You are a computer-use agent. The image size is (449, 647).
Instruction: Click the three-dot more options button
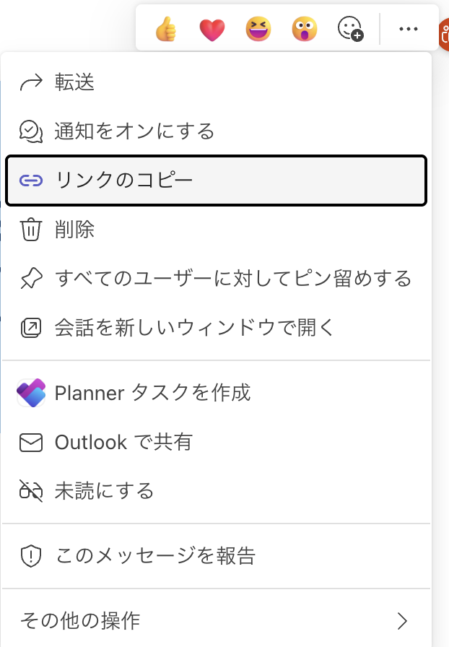(x=409, y=29)
